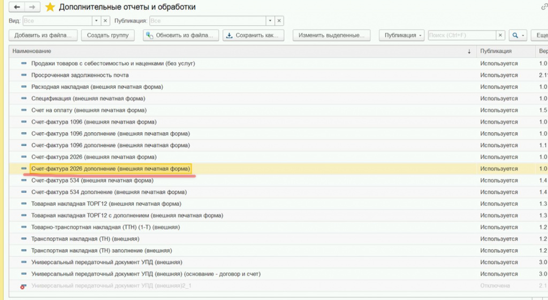Click Обновить из файла button
This screenshot has width=548, height=300.
click(181, 35)
